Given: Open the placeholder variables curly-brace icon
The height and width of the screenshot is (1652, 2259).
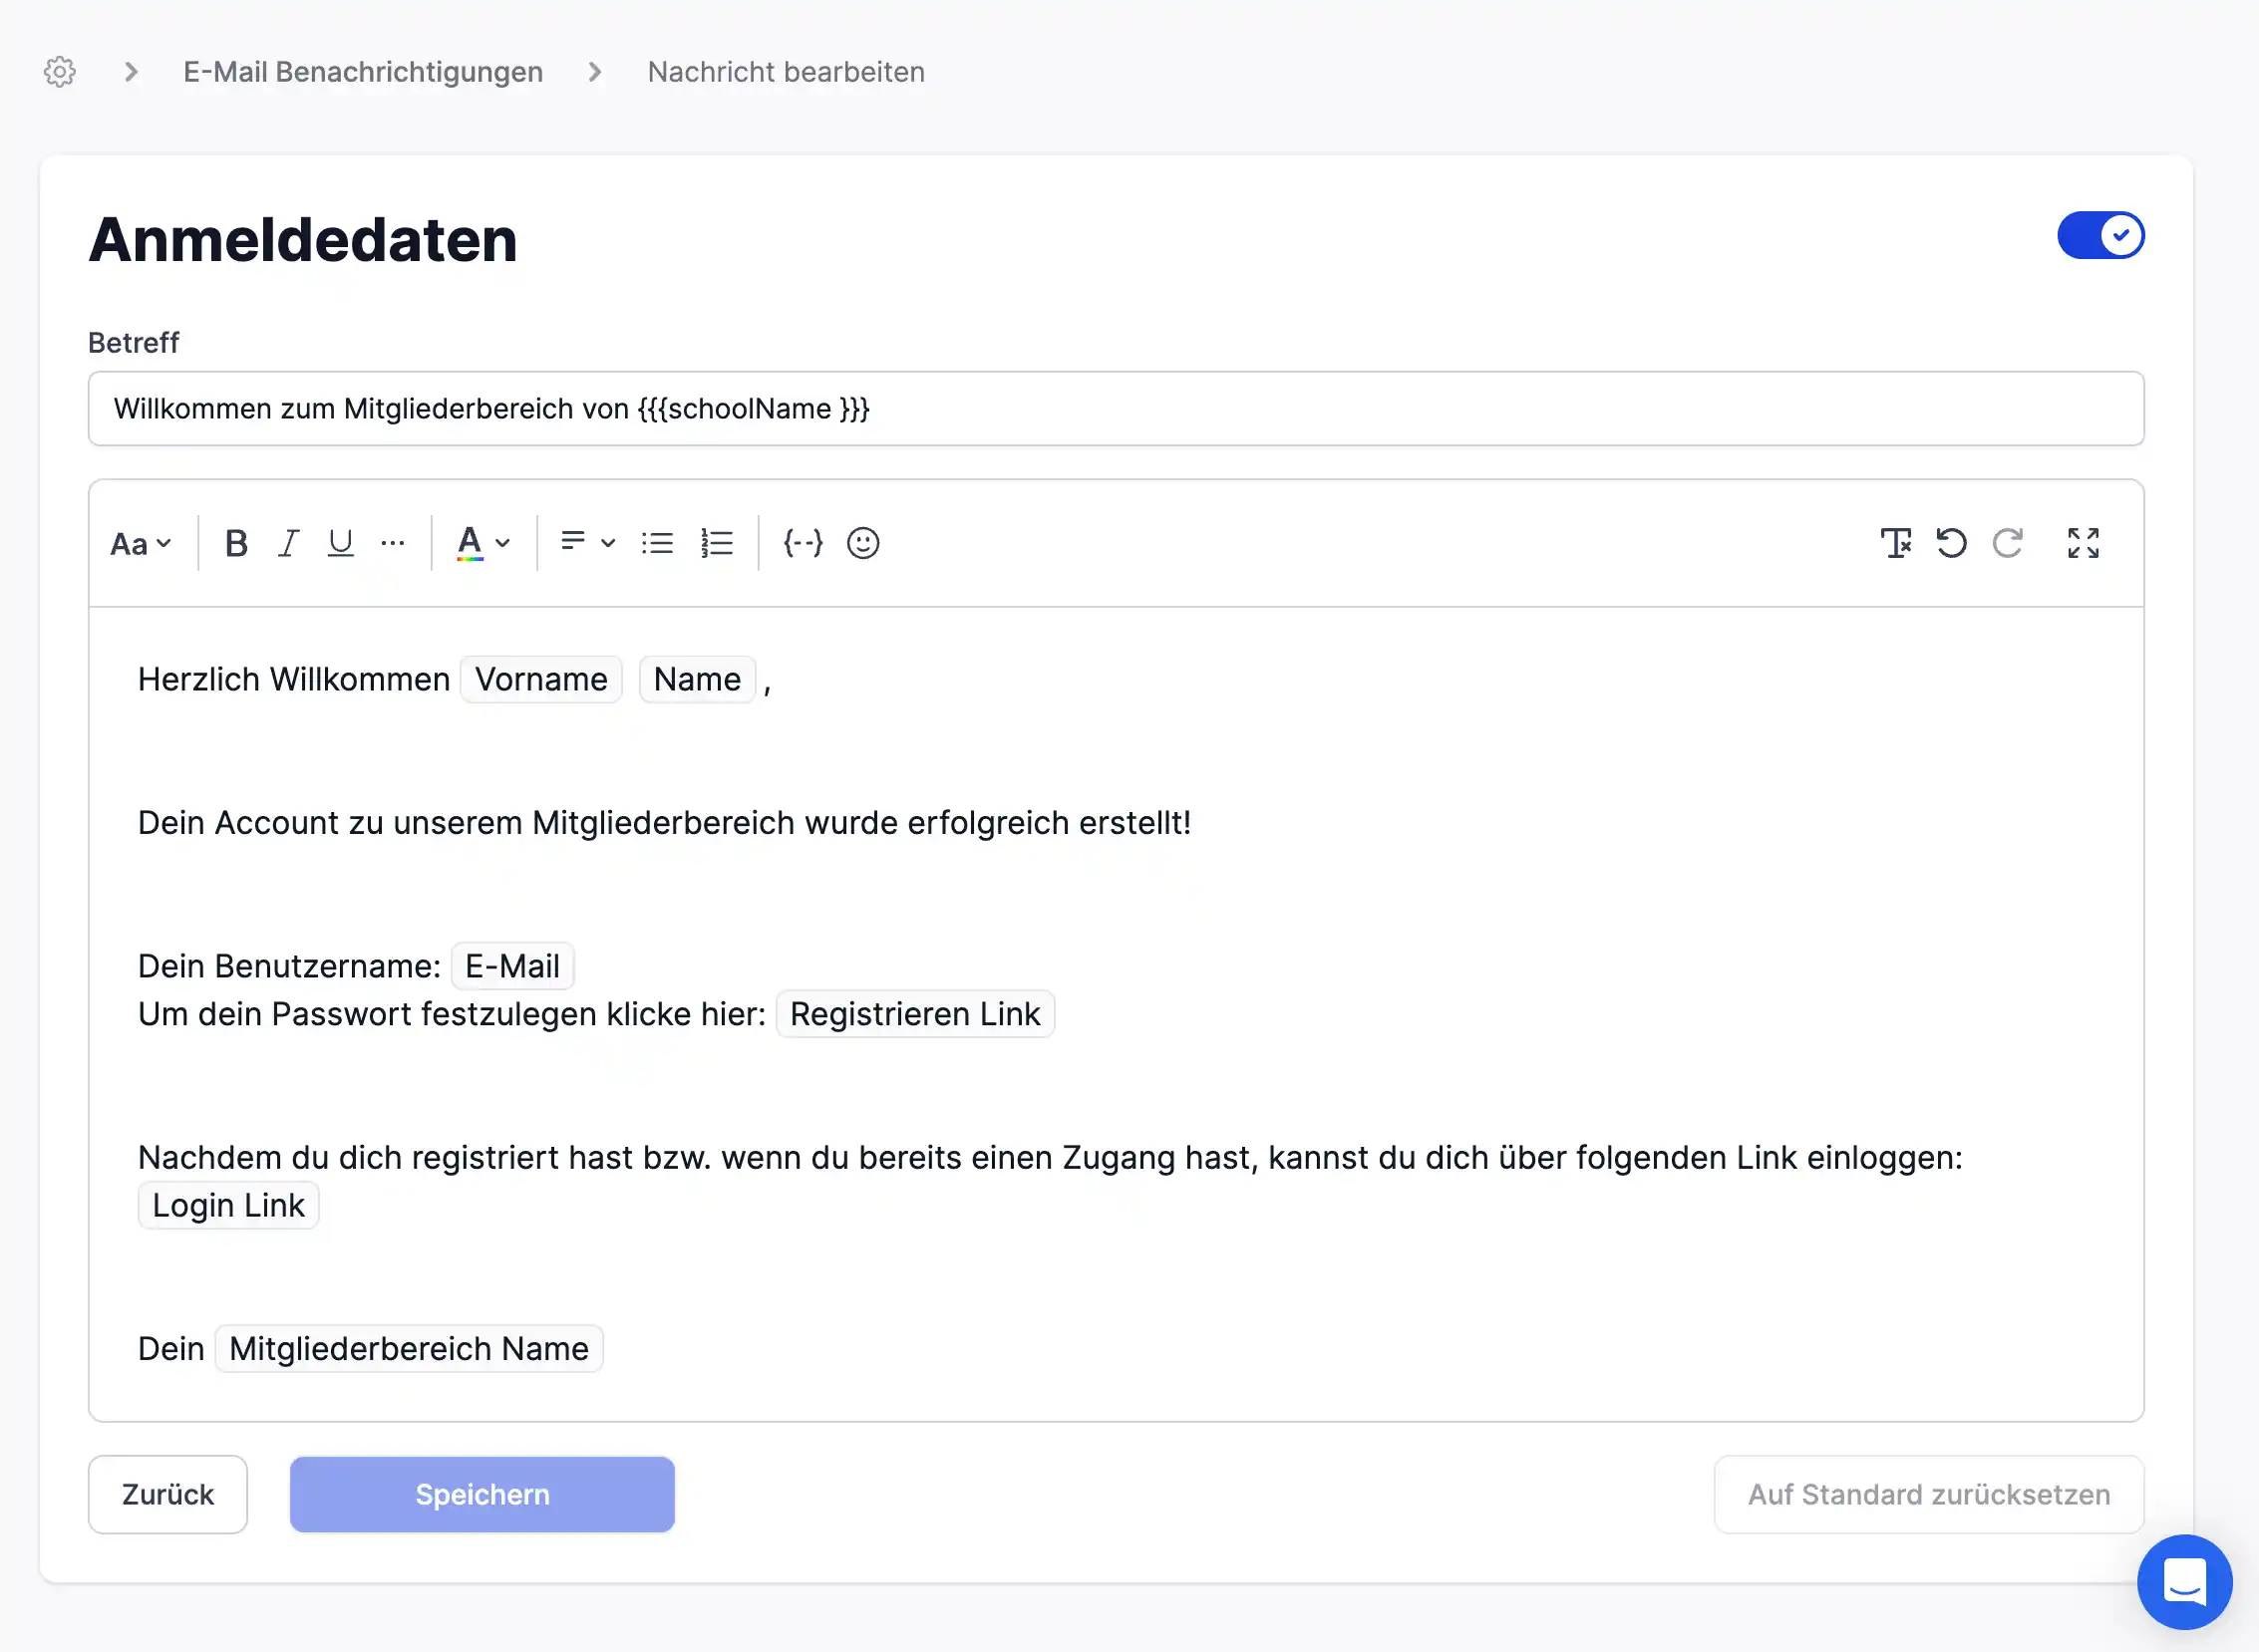Looking at the screenshot, I should pos(803,543).
